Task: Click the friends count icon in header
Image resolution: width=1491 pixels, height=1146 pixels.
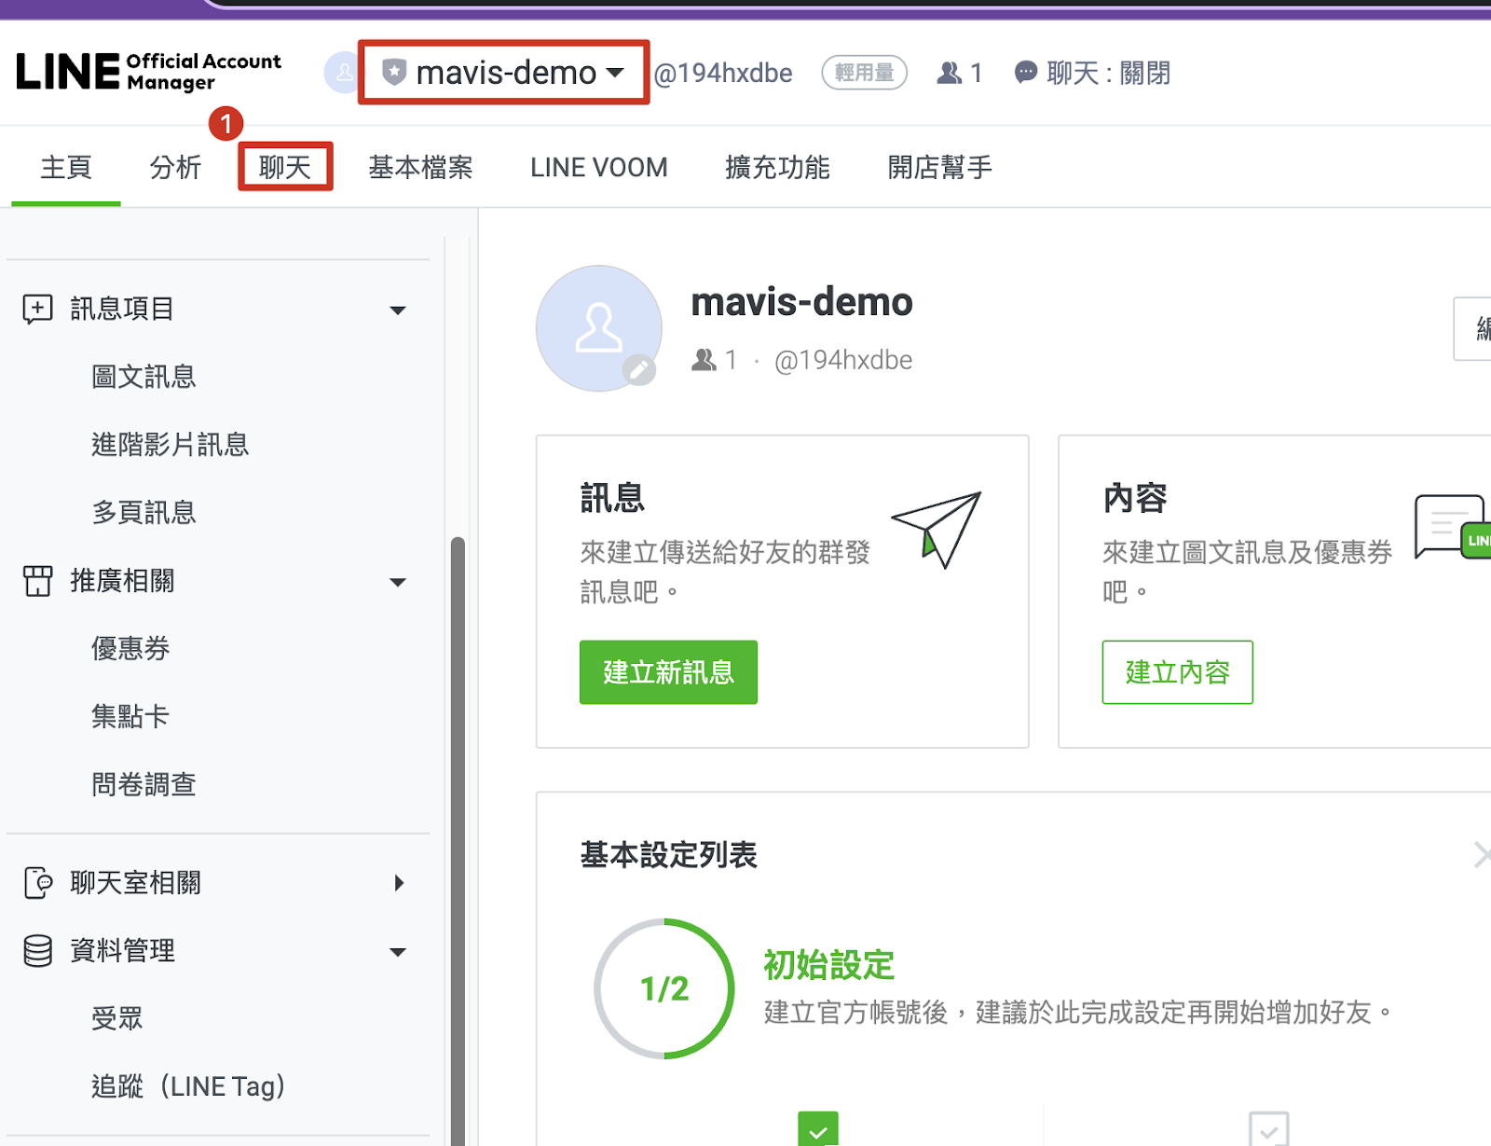Action: click(949, 73)
